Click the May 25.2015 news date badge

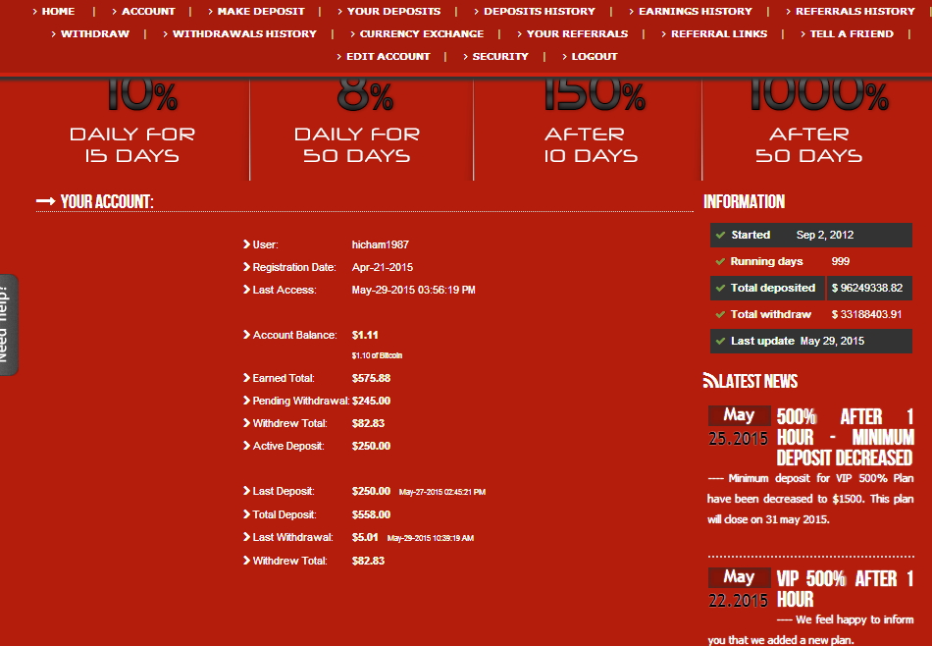(x=739, y=426)
